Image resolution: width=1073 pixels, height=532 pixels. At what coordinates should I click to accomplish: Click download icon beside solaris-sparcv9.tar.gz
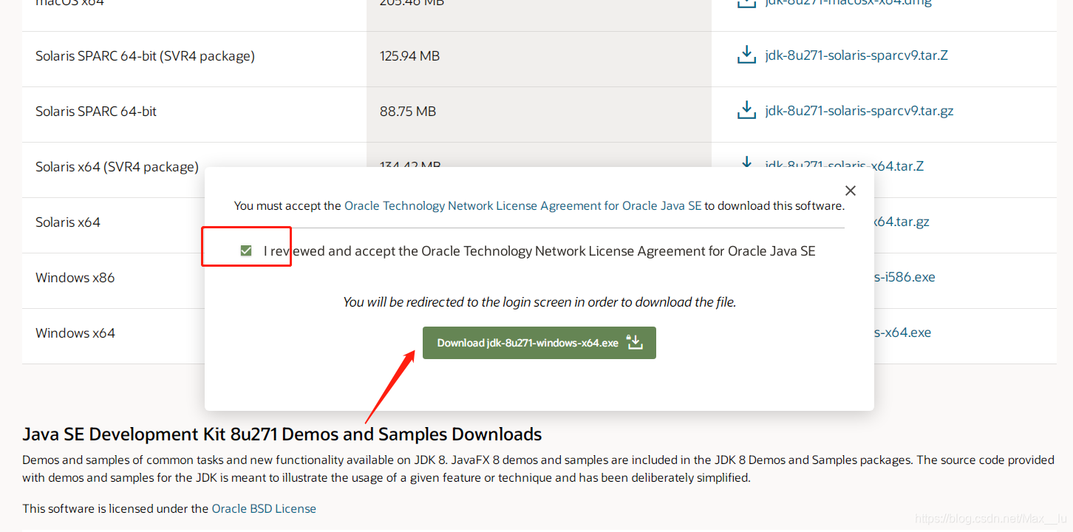(x=746, y=111)
